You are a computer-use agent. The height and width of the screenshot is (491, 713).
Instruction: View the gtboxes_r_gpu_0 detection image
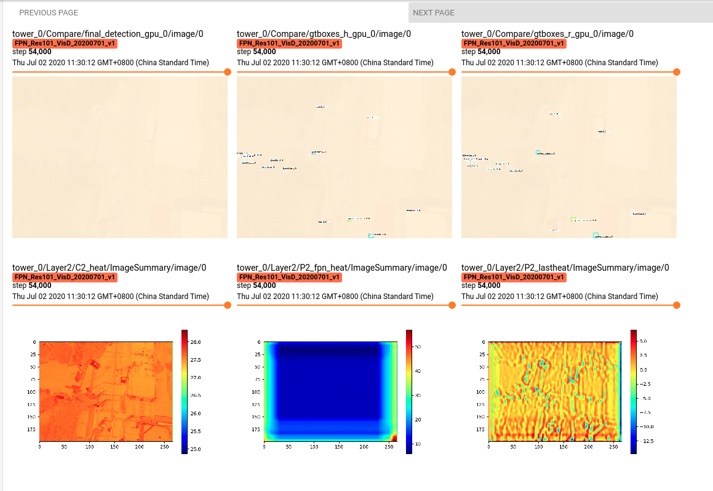[569, 156]
